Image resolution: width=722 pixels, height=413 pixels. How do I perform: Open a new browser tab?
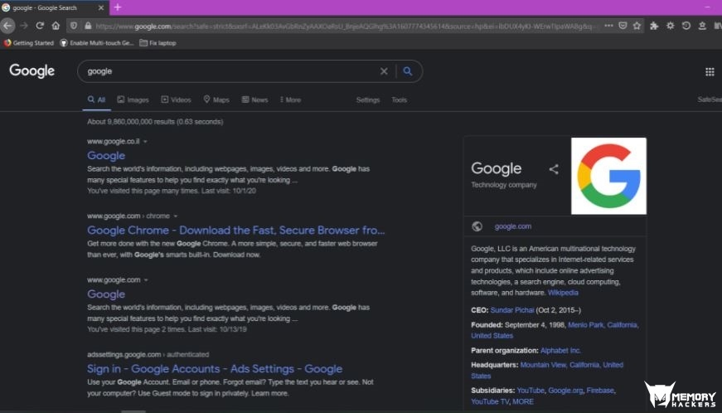point(118,7)
